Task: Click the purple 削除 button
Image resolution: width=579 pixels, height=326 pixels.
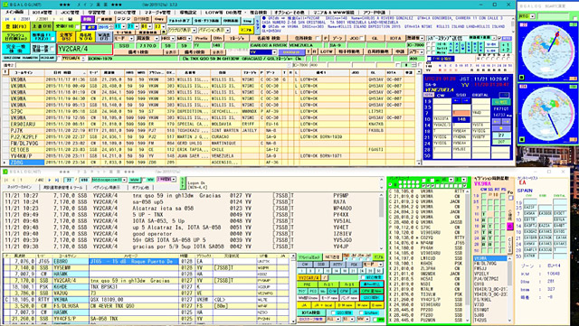Action: (89, 19)
